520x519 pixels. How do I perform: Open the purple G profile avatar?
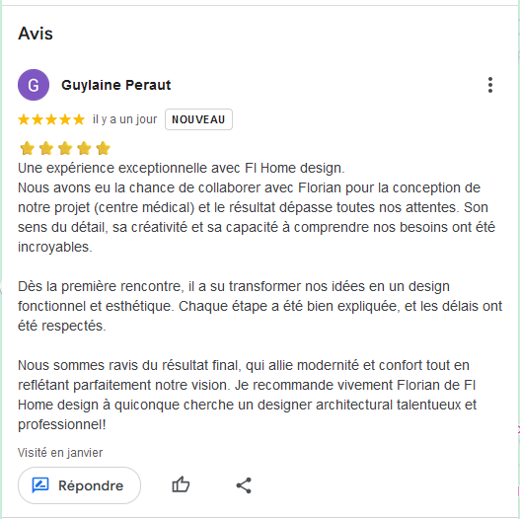[x=34, y=85]
